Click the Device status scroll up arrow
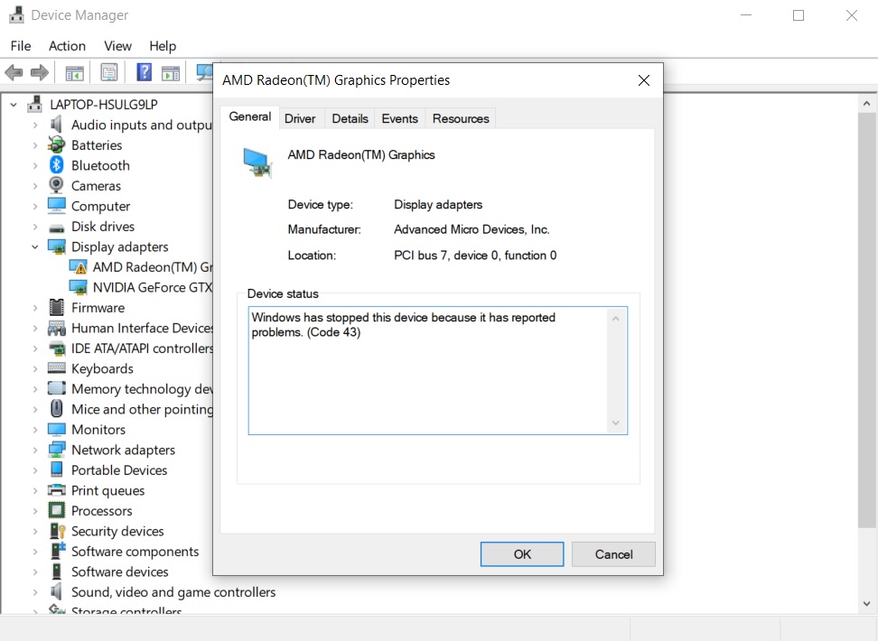 coord(616,319)
